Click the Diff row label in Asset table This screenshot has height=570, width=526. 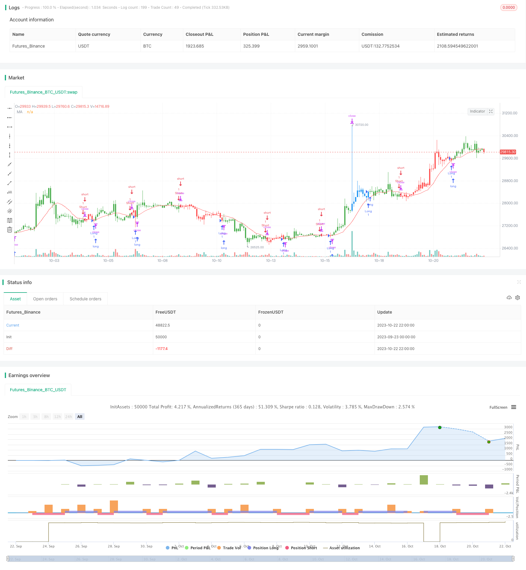pyautogui.click(x=9, y=349)
